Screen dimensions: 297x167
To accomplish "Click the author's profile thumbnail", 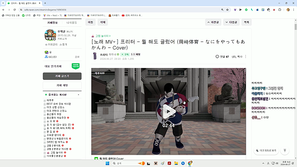I will pos(95,56).
